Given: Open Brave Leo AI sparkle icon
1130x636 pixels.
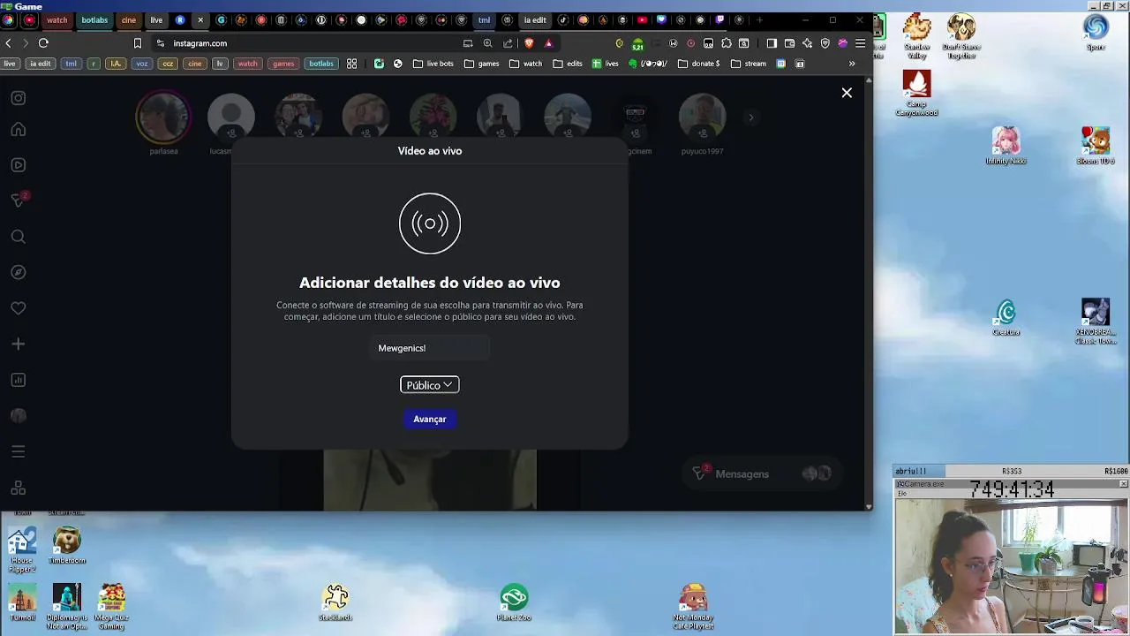Looking at the screenshot, I should click(x=807, y=42).
